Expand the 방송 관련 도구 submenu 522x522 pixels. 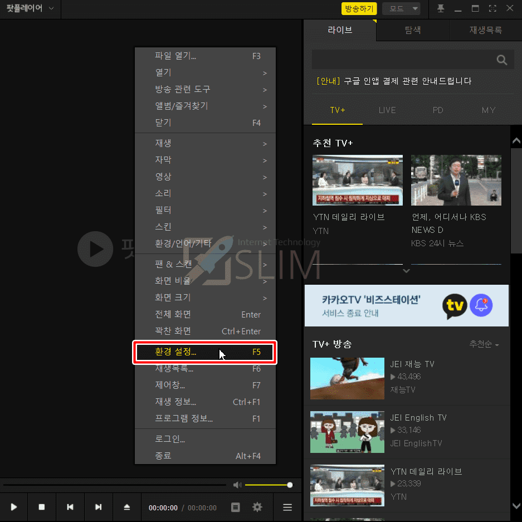point(206,89)
